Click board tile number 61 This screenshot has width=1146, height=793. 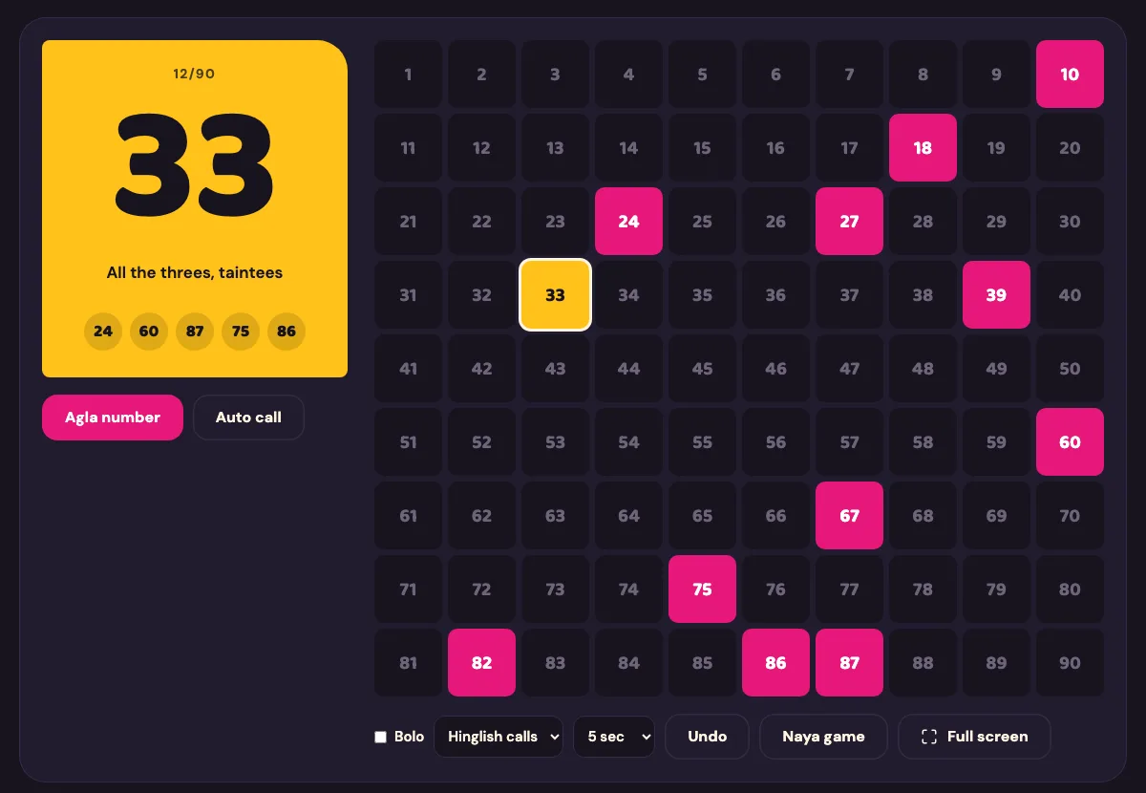click(408, 516)
